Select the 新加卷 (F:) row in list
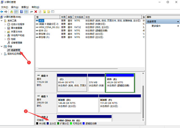The width and height of the screenshot is (180, 128). tap(90, 37)
